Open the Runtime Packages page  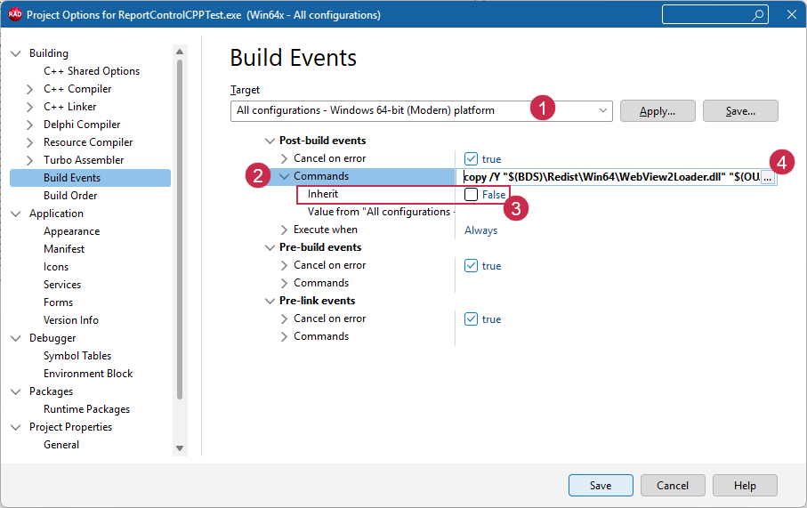point(86,410)
